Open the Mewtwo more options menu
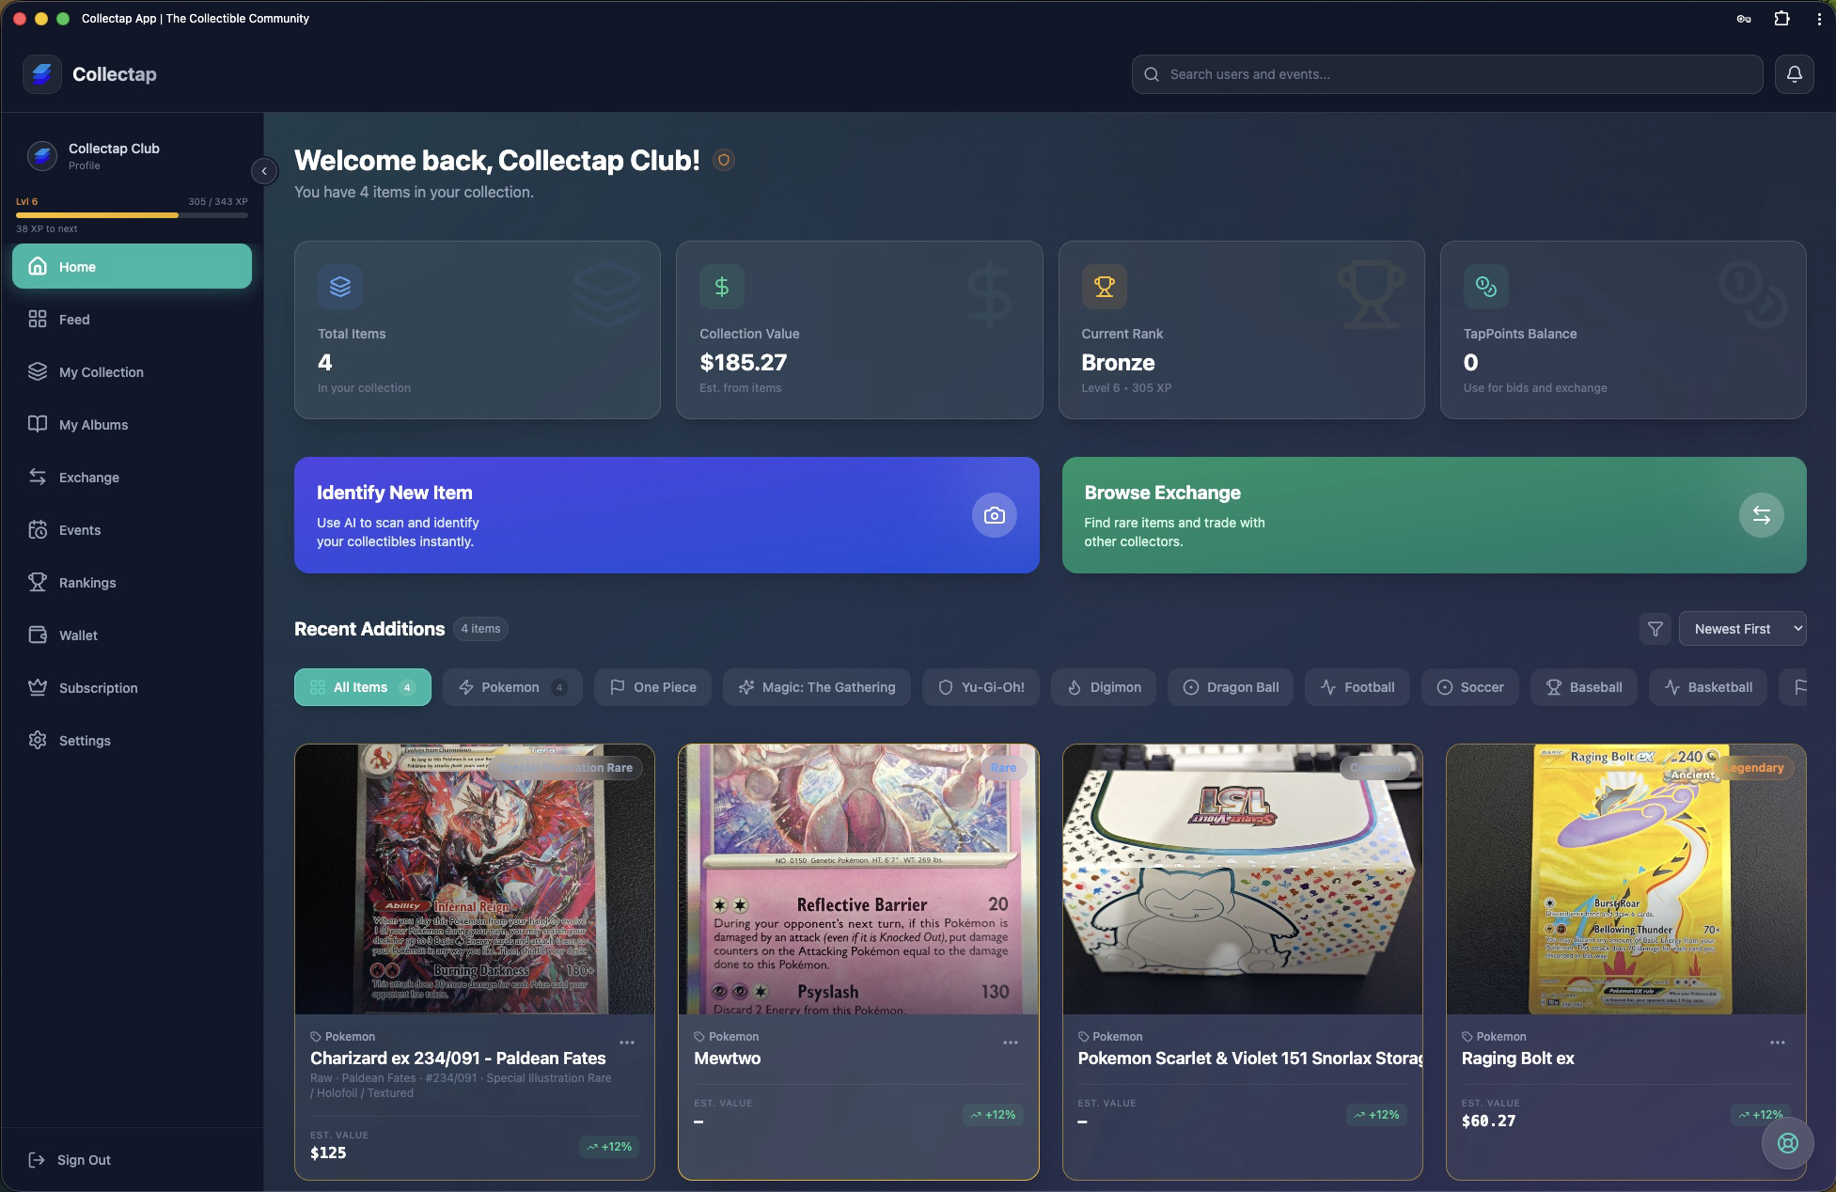The image size is (1836, 1192). [x=1011, y=1043]
